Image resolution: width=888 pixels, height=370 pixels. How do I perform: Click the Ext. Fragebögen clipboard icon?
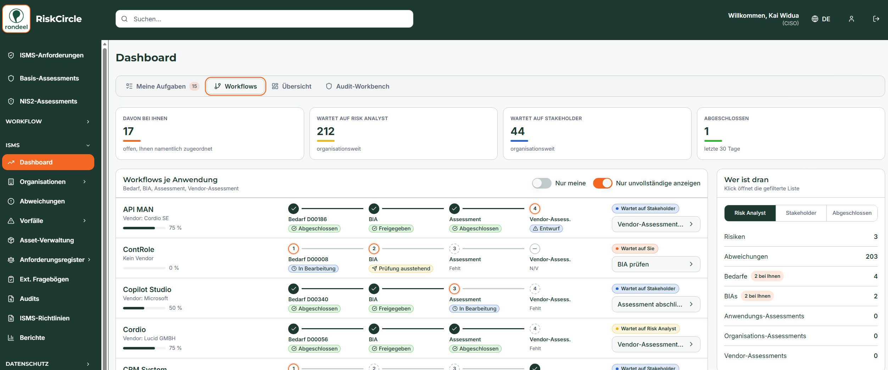click(x=11, y=279)
